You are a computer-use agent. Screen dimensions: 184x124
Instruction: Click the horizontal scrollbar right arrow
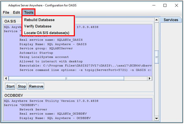(150, 78)
